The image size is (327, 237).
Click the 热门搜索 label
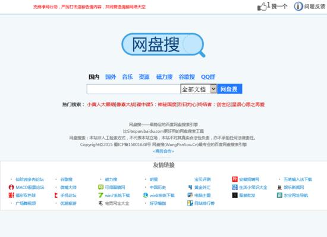point(73,104)
